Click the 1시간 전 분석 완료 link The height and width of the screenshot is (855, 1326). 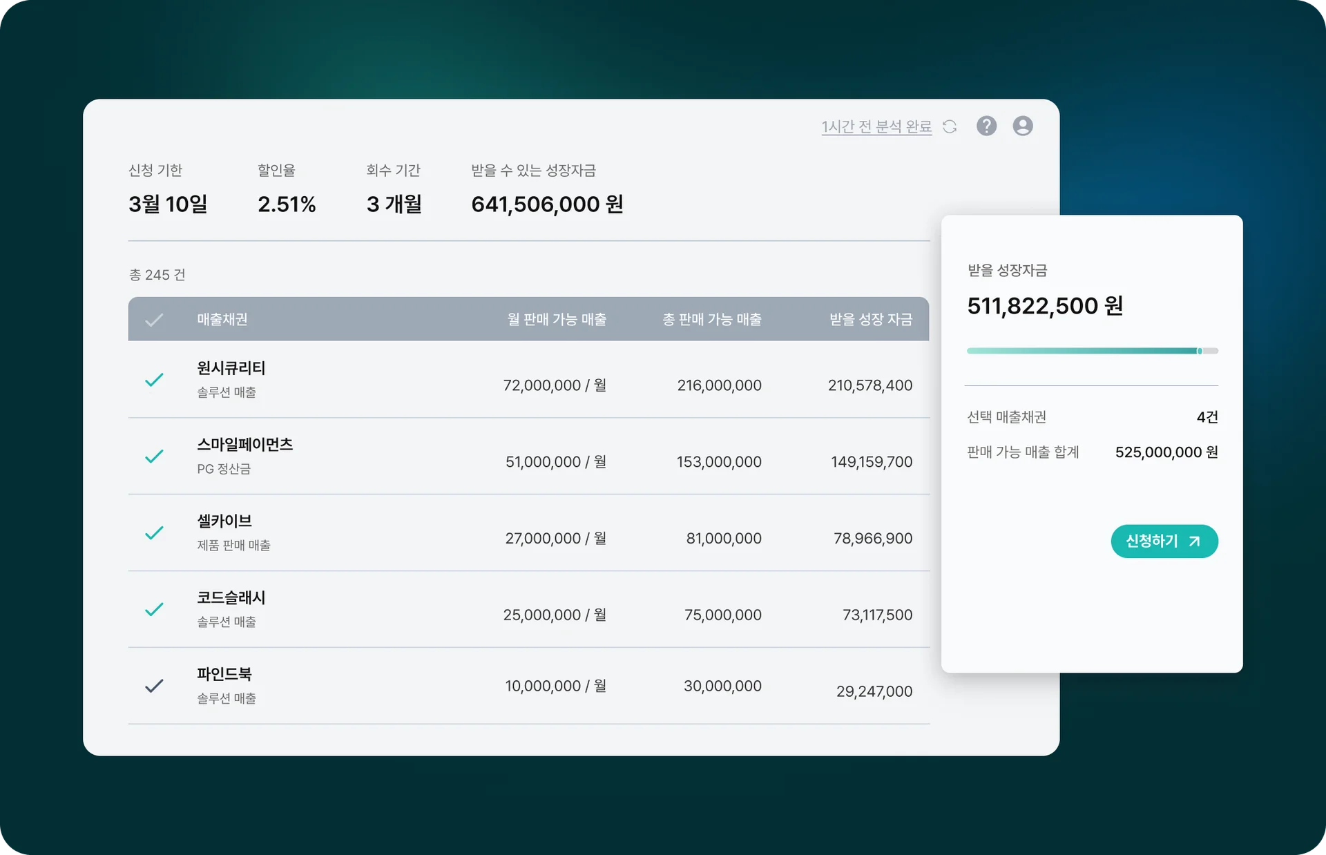876,126
